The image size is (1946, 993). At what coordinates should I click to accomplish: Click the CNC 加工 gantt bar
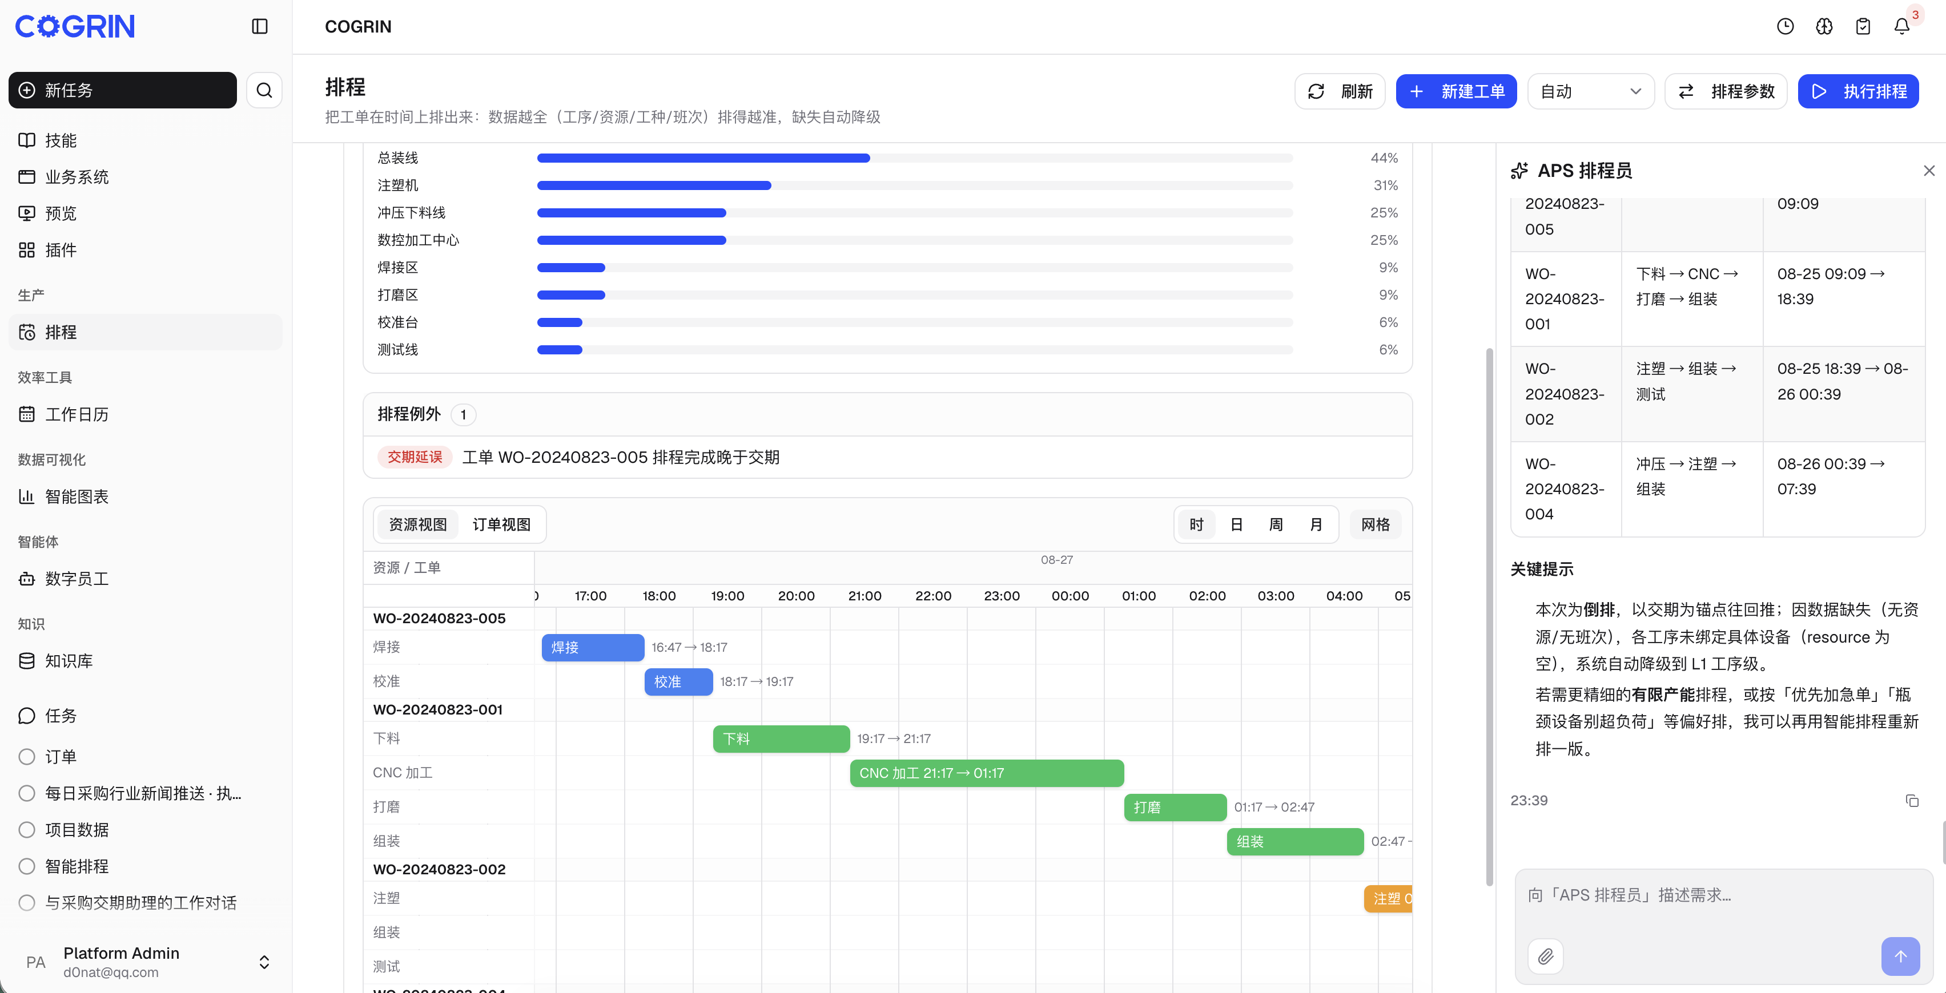tap(987, 773)
